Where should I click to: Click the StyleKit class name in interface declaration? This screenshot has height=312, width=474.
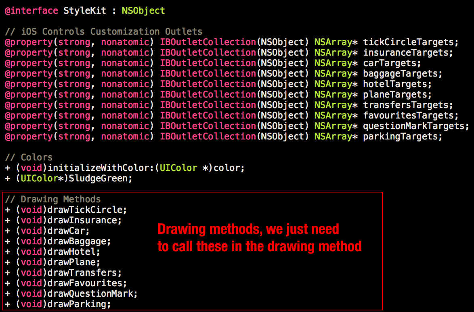[85, 11]
